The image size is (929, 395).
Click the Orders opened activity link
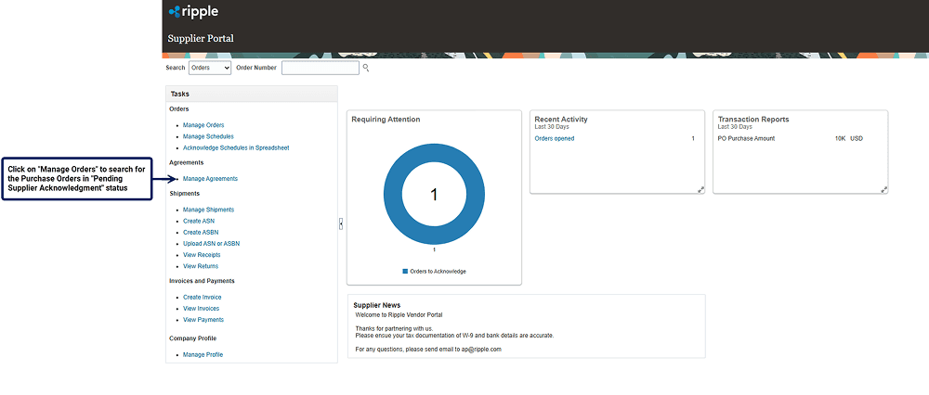[x=555, y=139]
